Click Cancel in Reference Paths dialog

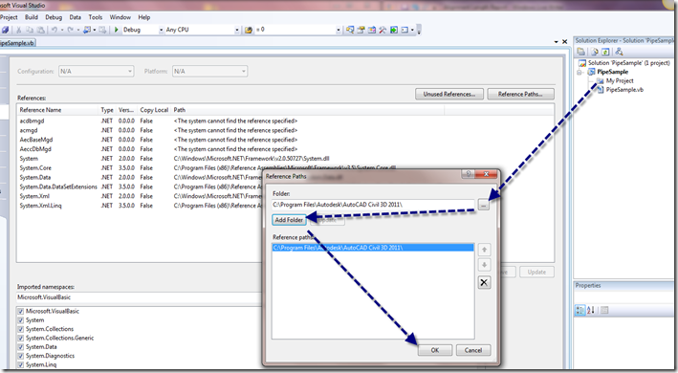click(473, 350)
